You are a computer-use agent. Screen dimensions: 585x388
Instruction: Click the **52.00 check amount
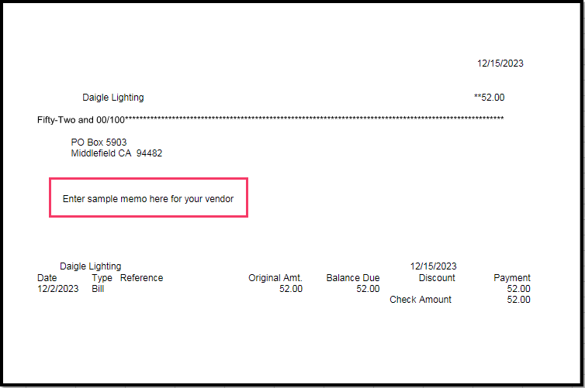tap(489, 98)
